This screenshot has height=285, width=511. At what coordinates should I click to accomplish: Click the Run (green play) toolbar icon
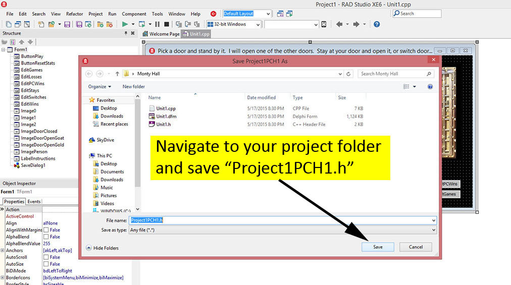pos(125,24)
